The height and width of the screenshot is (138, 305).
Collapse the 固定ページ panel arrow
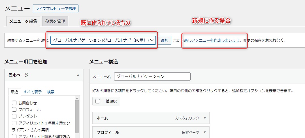(x=78, y=75)
